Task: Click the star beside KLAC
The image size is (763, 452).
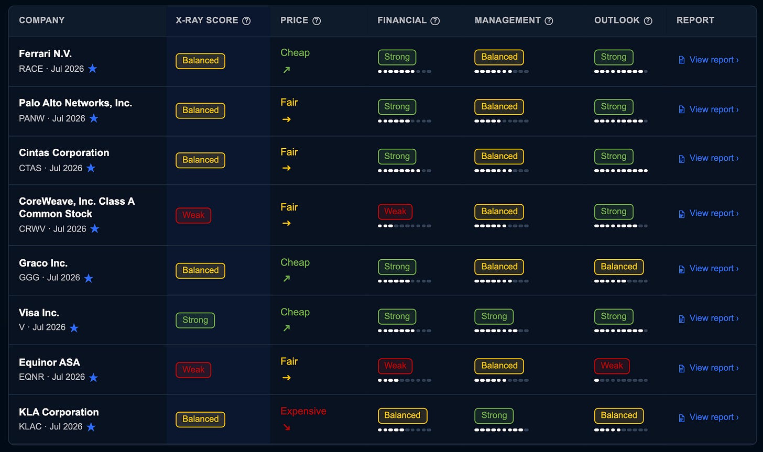Action: (91, 427)
